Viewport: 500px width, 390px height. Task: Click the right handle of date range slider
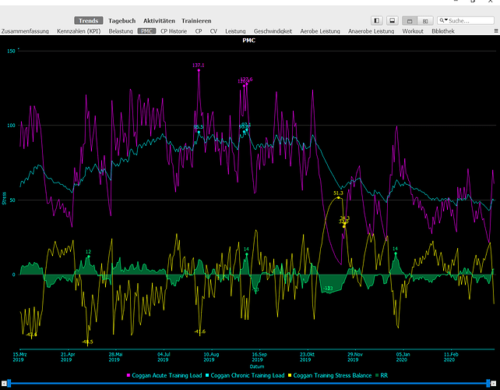(x=488, y=383)
